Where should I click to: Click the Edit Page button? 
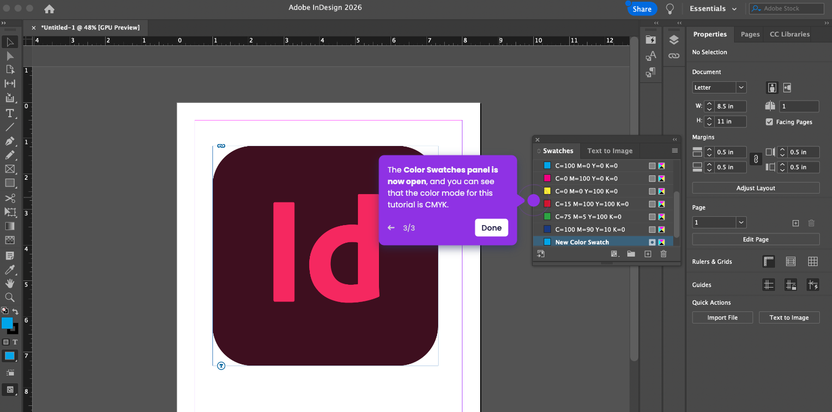756,239
